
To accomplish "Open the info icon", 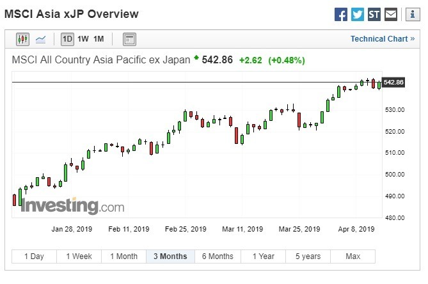I will (413, 14).
